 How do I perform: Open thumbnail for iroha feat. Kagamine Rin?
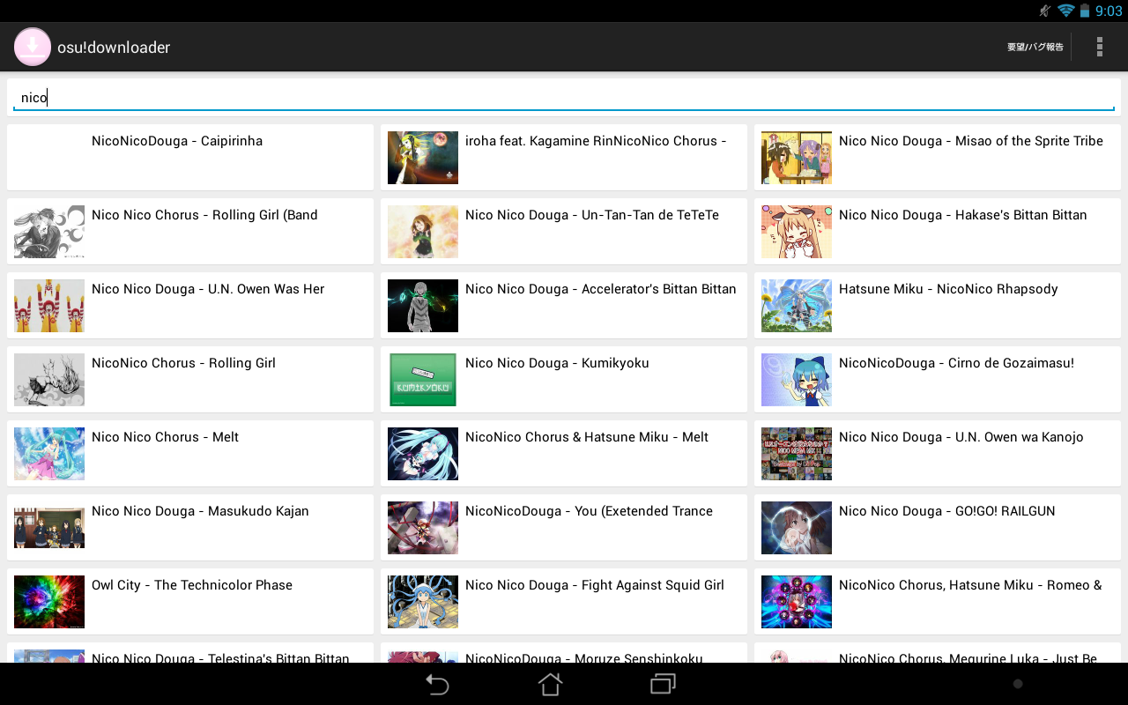[x=423, y=158]
